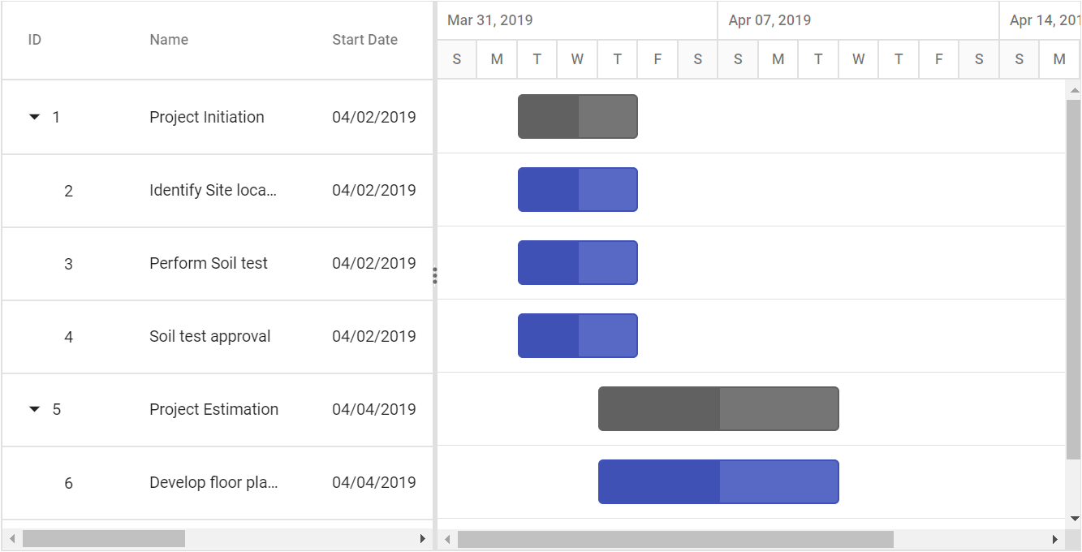Select the Identify Site location taskbar
This screenshot has width=1082, height=552.
pos(578,190)
